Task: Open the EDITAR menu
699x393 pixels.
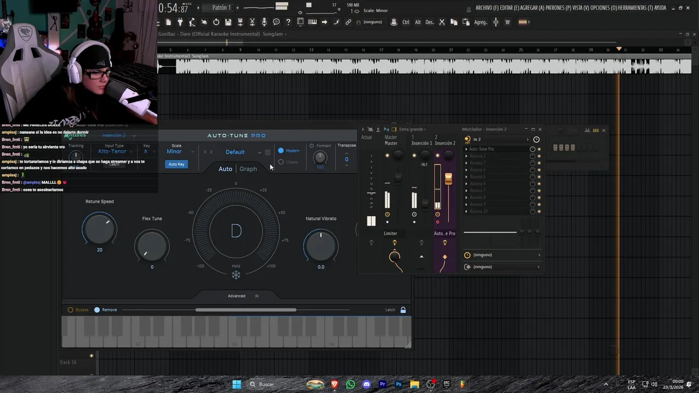Action: tap(510, 8)
